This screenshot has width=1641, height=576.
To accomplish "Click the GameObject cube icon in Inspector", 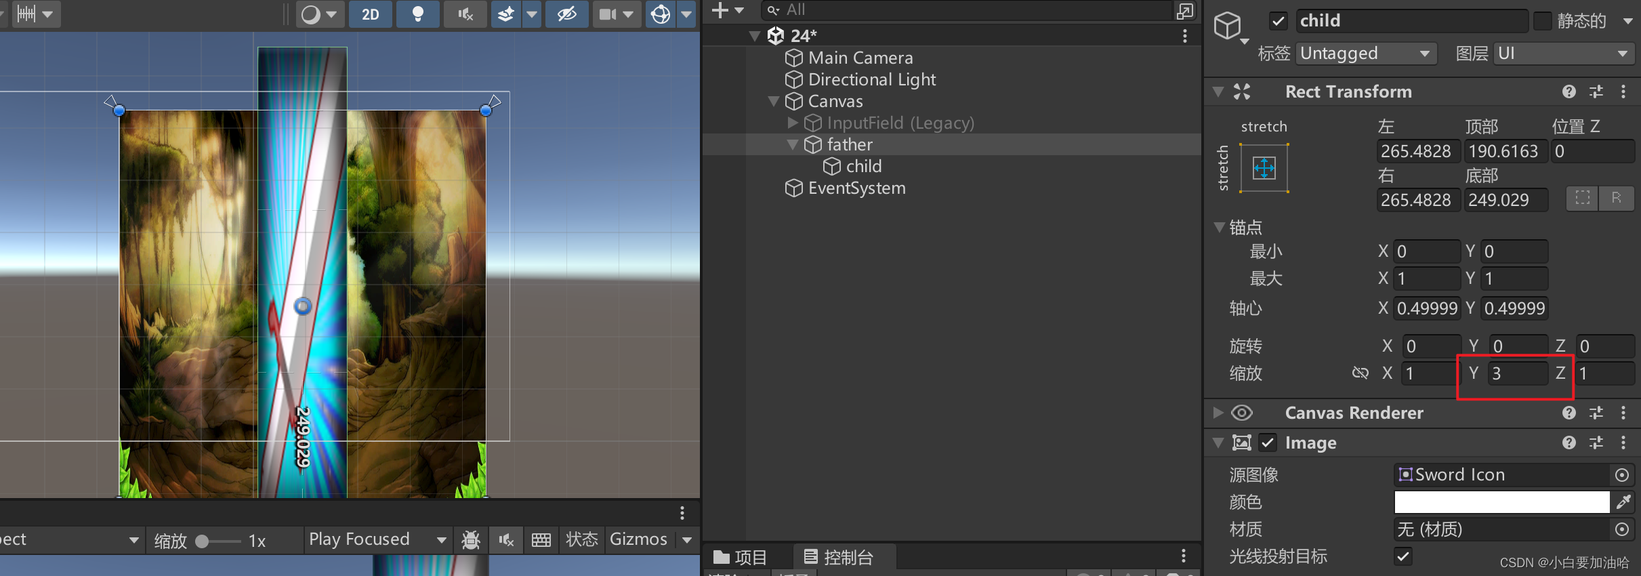I will tap(1227, 26).
